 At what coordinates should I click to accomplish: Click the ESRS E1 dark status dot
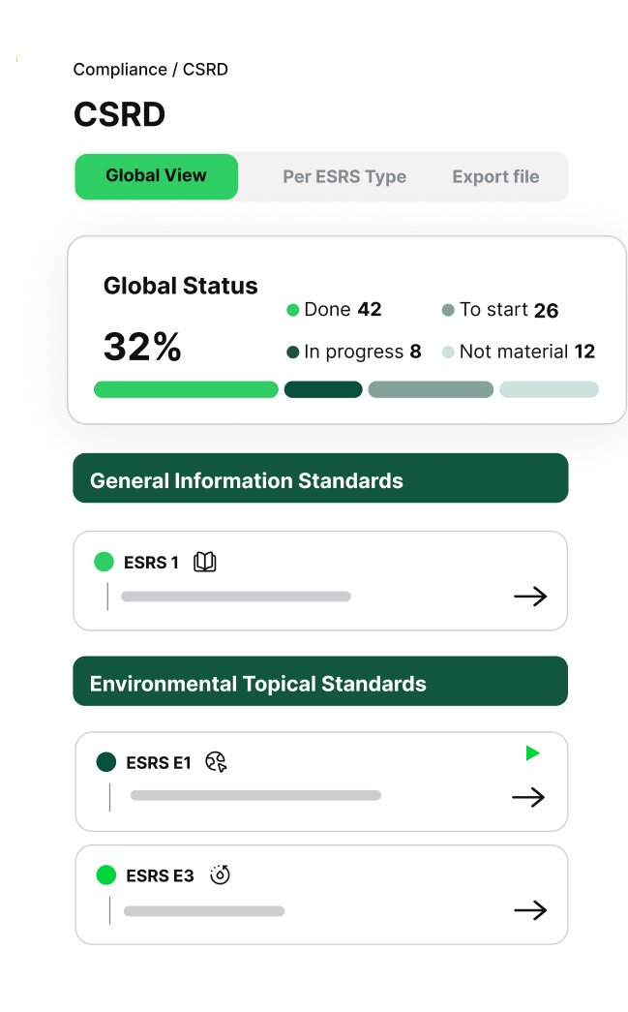(x=106, y=761)
